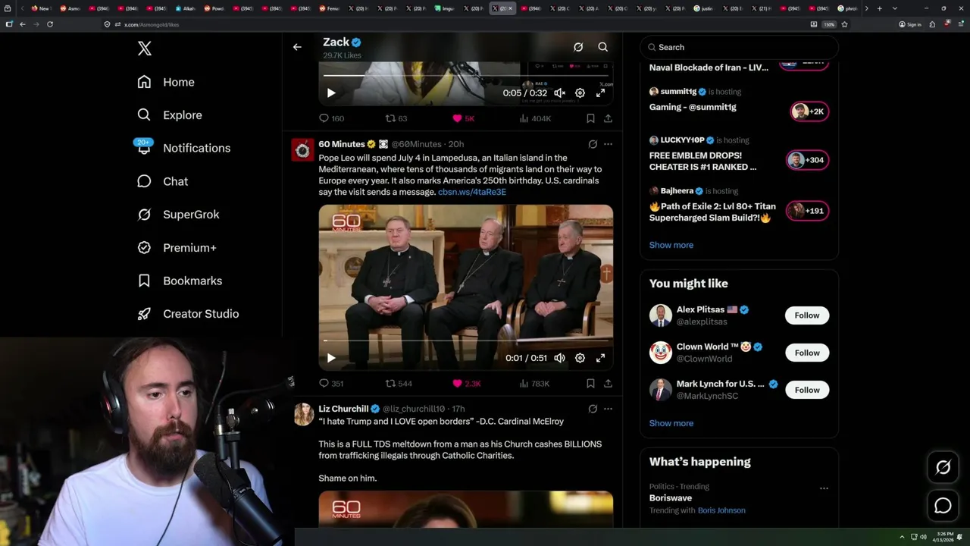Viewport: 970px width, 546px height.
Task: Open the 60 Minutes account name
Action: click(x=342, y=144)
